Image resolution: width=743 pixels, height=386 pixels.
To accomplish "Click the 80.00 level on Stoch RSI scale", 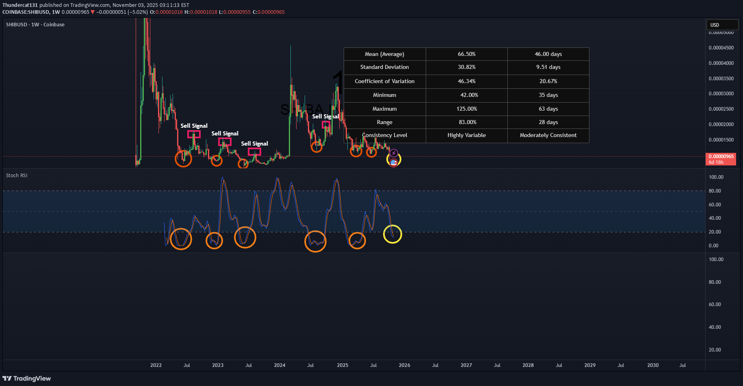I will point(715,191).
